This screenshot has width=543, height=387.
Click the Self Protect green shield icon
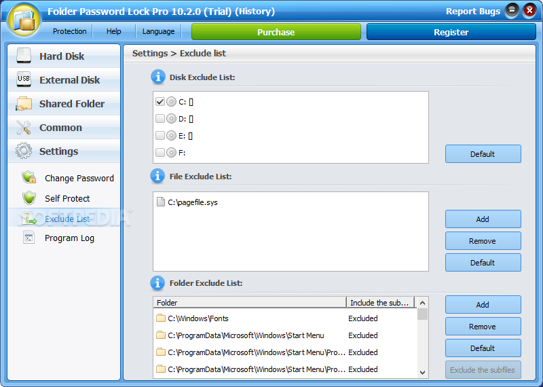click(x=29, y=198)
